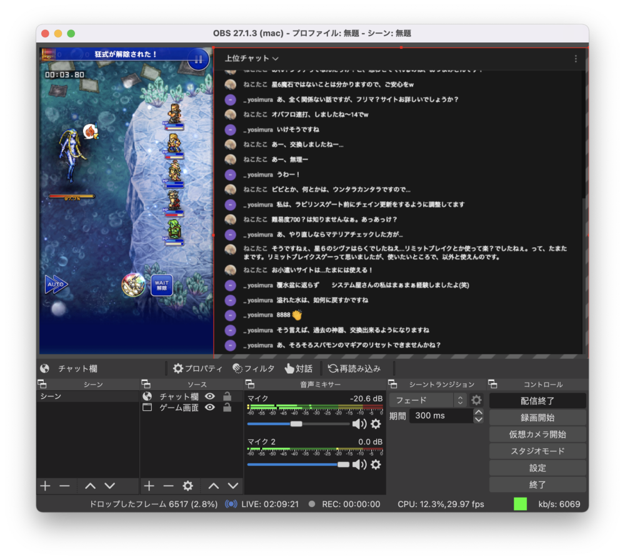
Task: Click the 'CPU: 12.3%,29.97 fps' status text
Action: [441, 504]
